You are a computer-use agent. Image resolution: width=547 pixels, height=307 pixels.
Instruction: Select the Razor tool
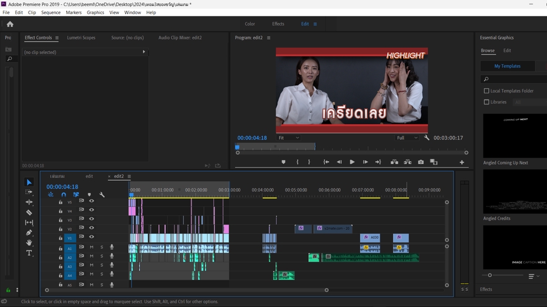pos(29,212)
